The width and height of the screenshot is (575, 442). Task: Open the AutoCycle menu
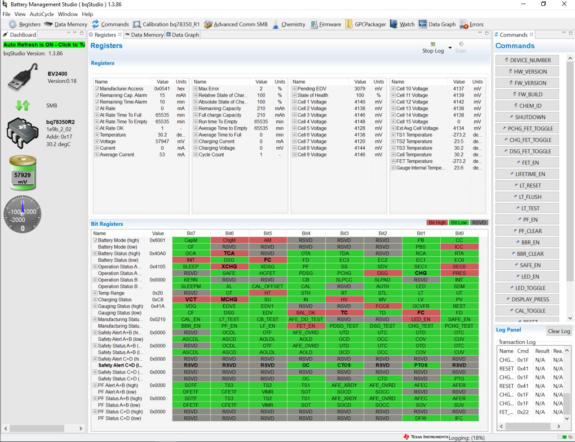(x=42, y=14)
